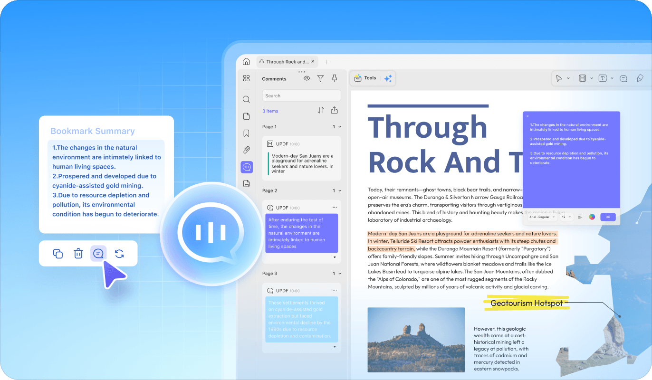Click the Search field in Comments panel

pos(301,95)
